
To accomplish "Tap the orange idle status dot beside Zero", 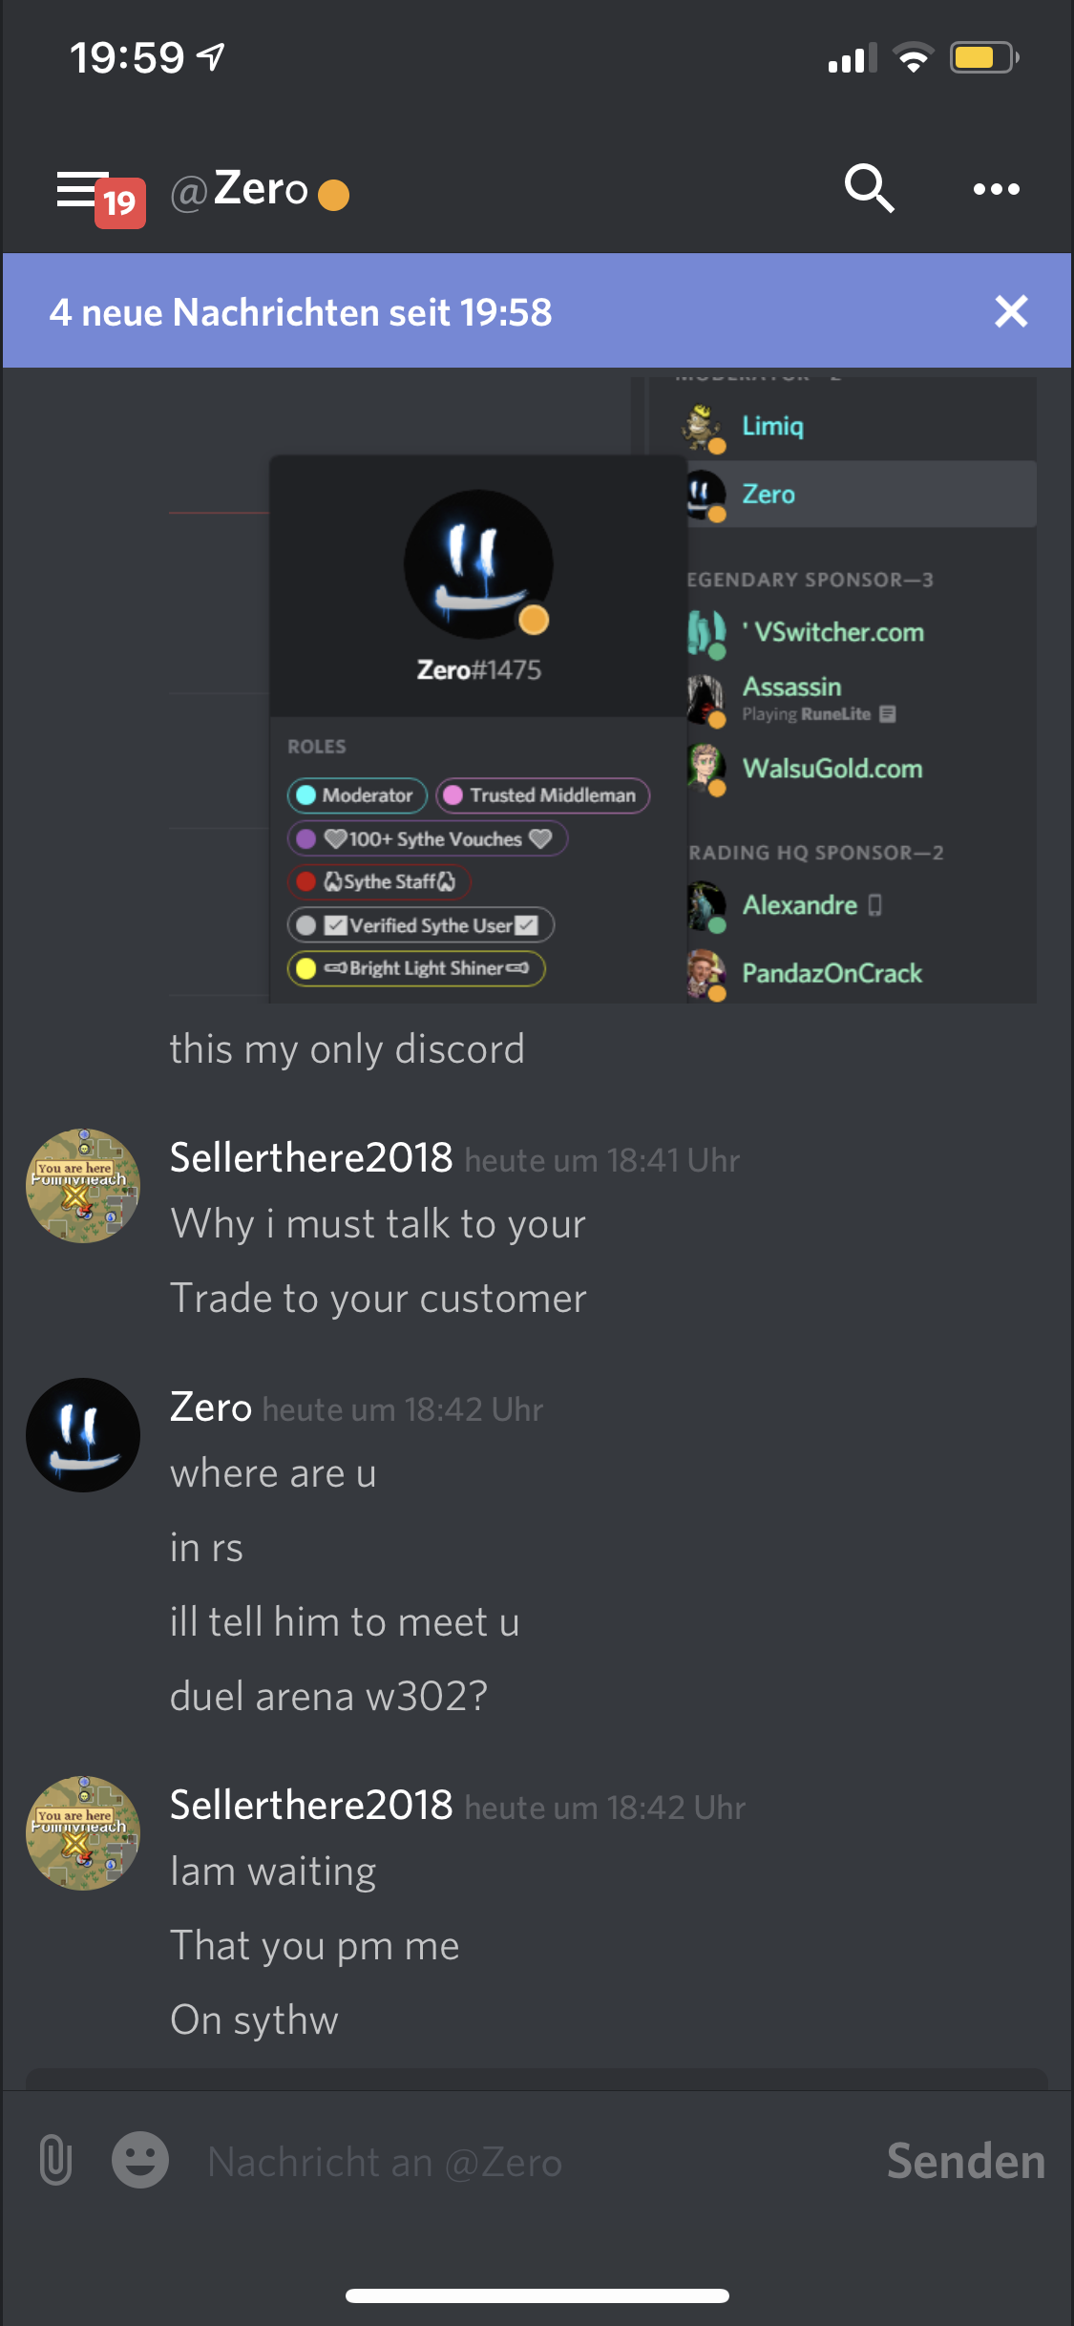I will coord(333,195).
